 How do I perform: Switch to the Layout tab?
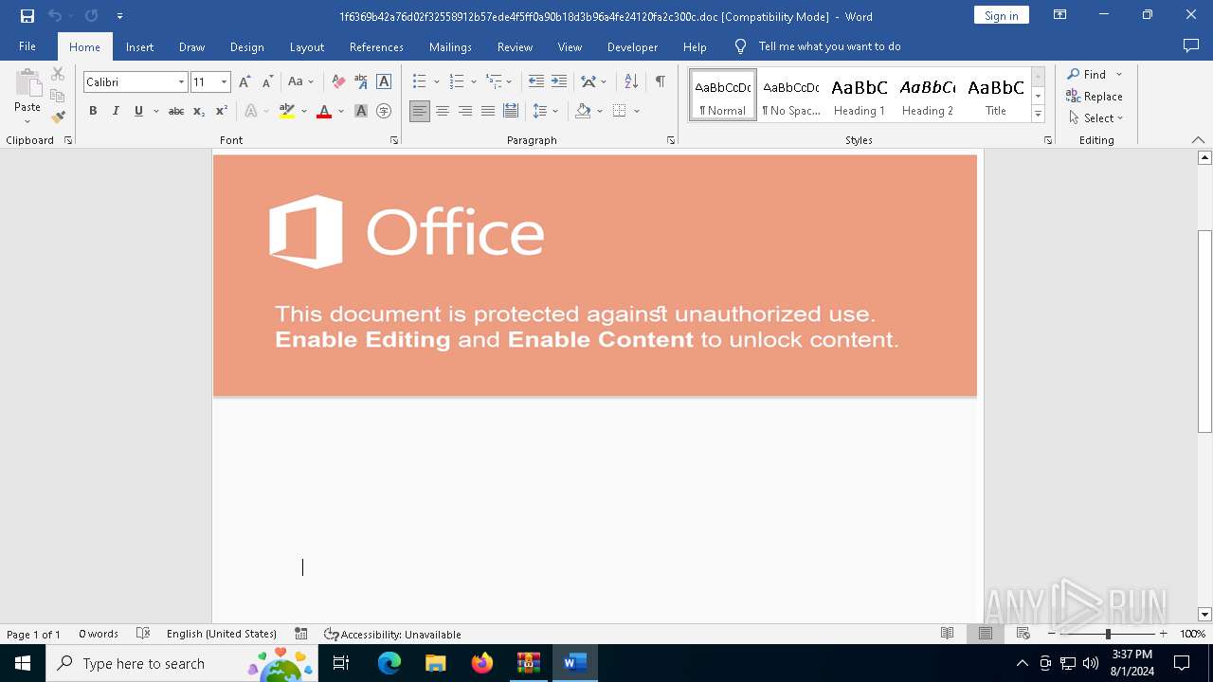(306, 46)
